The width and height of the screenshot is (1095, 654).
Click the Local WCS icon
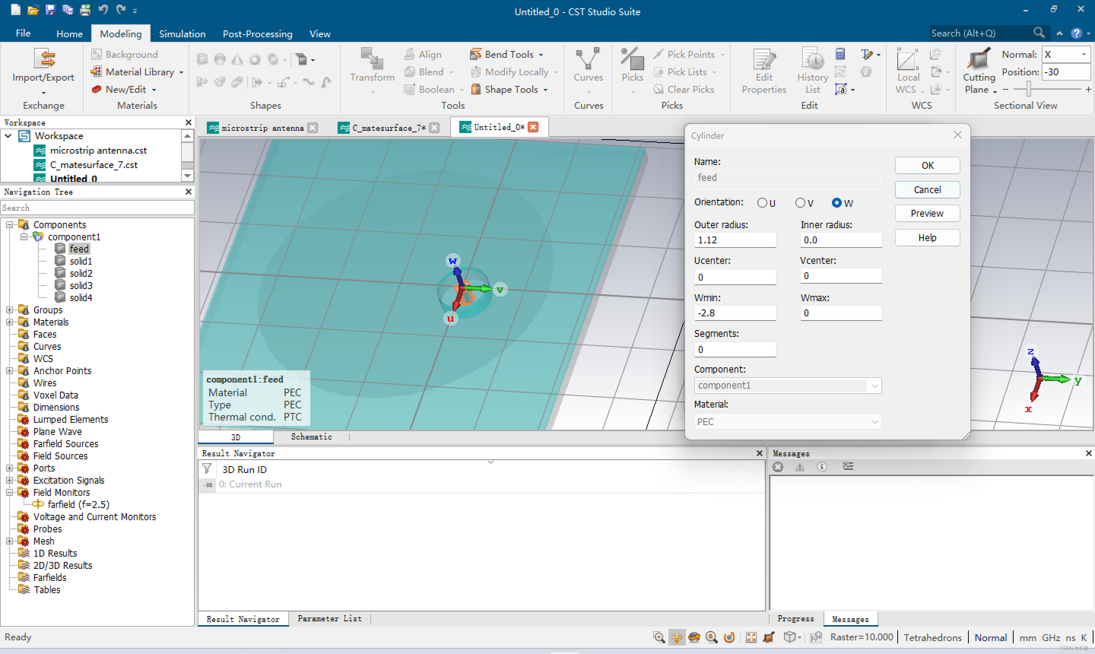click(907, 60)
